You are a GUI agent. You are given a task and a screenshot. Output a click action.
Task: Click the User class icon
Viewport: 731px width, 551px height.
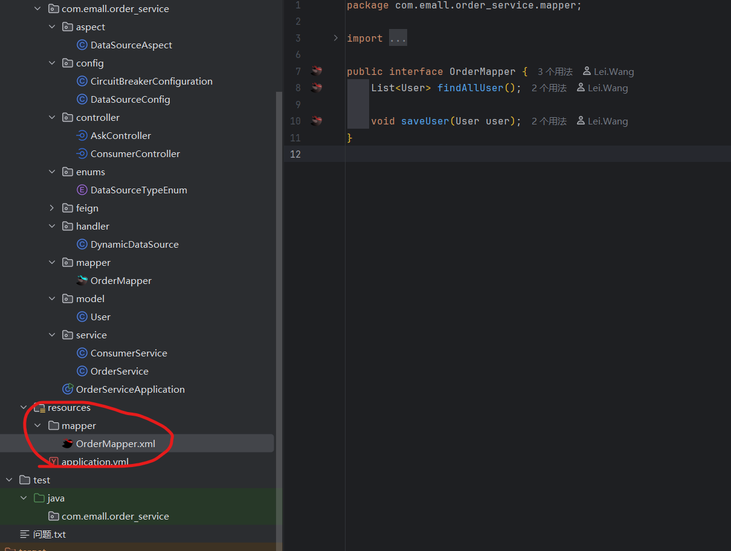tap(82, 317)
